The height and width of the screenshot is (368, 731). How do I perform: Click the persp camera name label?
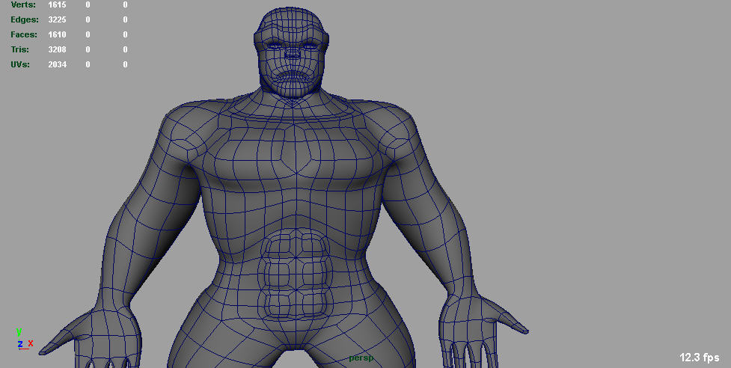point(361,358)
